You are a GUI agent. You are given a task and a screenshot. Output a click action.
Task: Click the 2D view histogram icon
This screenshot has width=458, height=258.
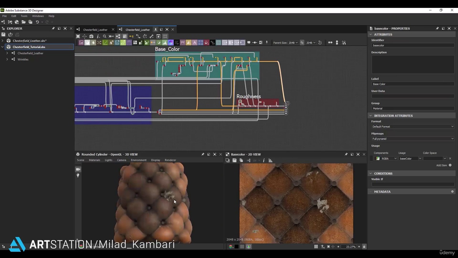point(271,161)
